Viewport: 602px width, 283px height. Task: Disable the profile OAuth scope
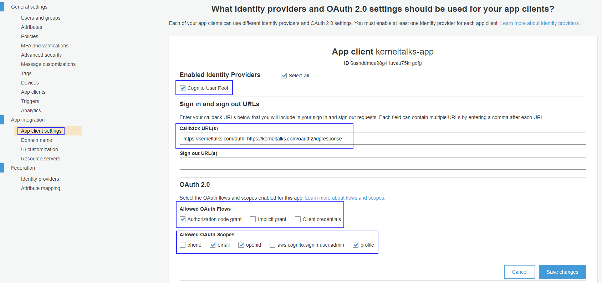pyautogui.click(x=356, y=245)
